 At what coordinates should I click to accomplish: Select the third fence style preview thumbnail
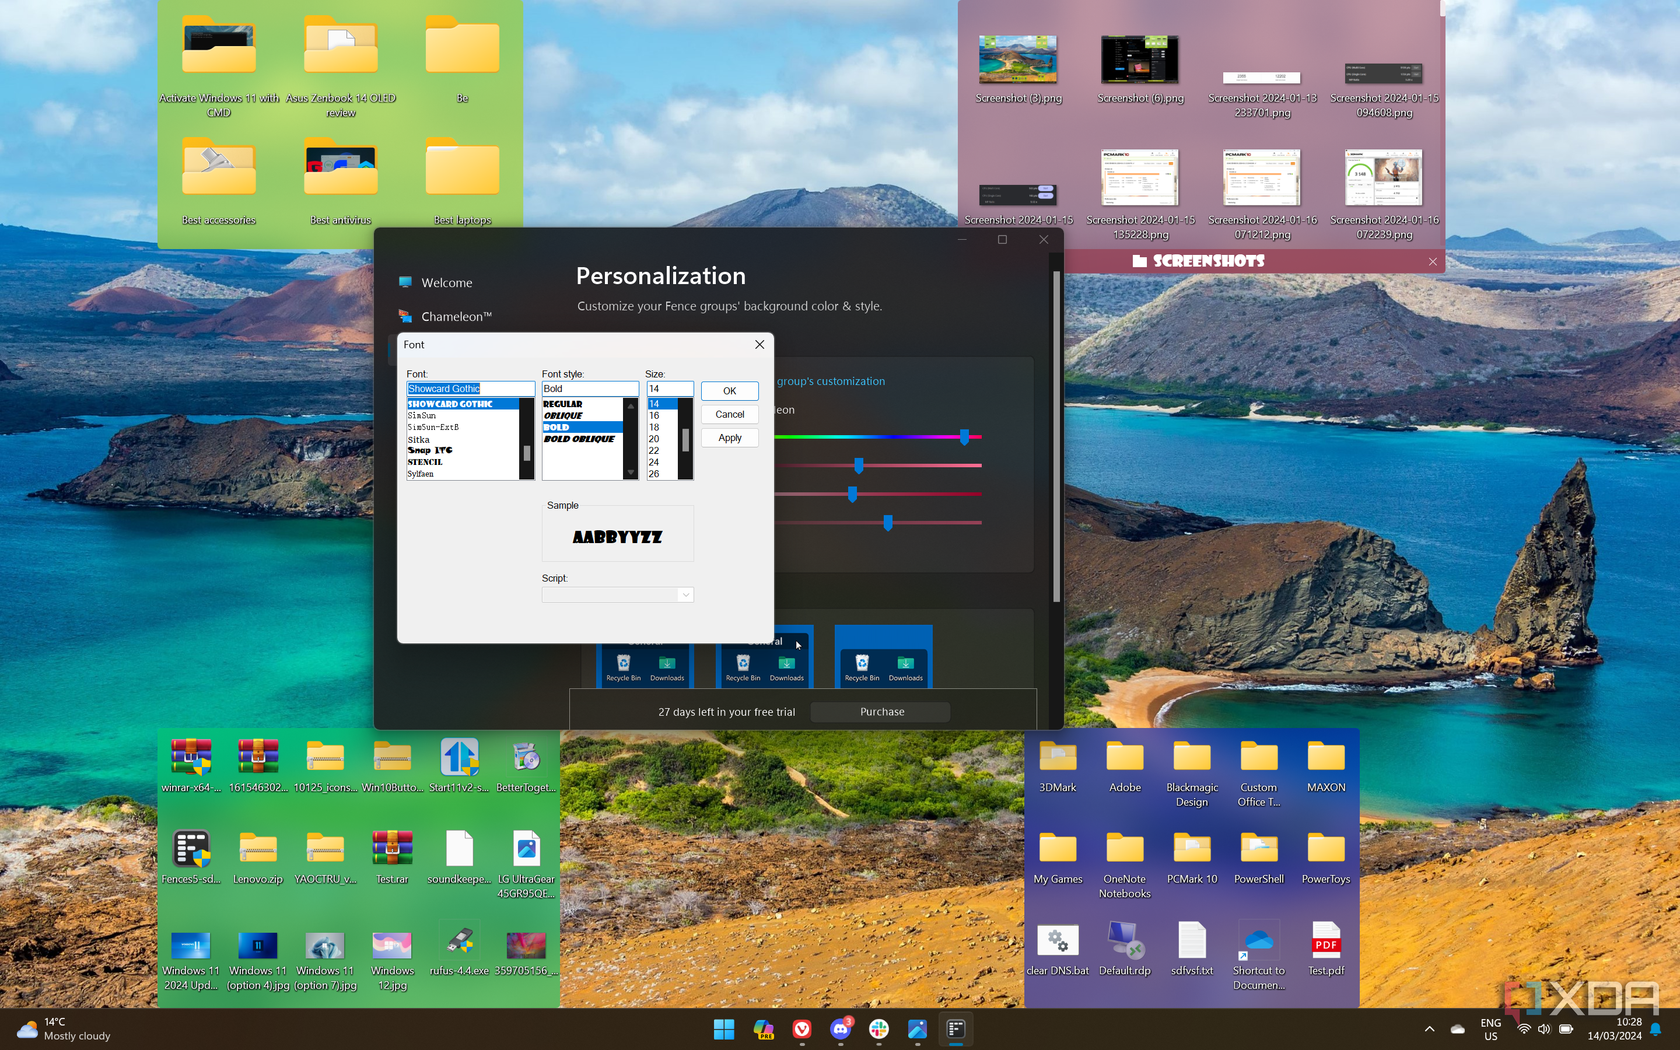coord(883,656)
